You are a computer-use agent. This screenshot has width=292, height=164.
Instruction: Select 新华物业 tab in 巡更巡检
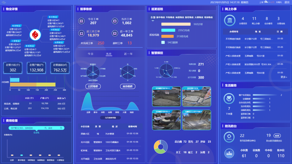point(161,17)
